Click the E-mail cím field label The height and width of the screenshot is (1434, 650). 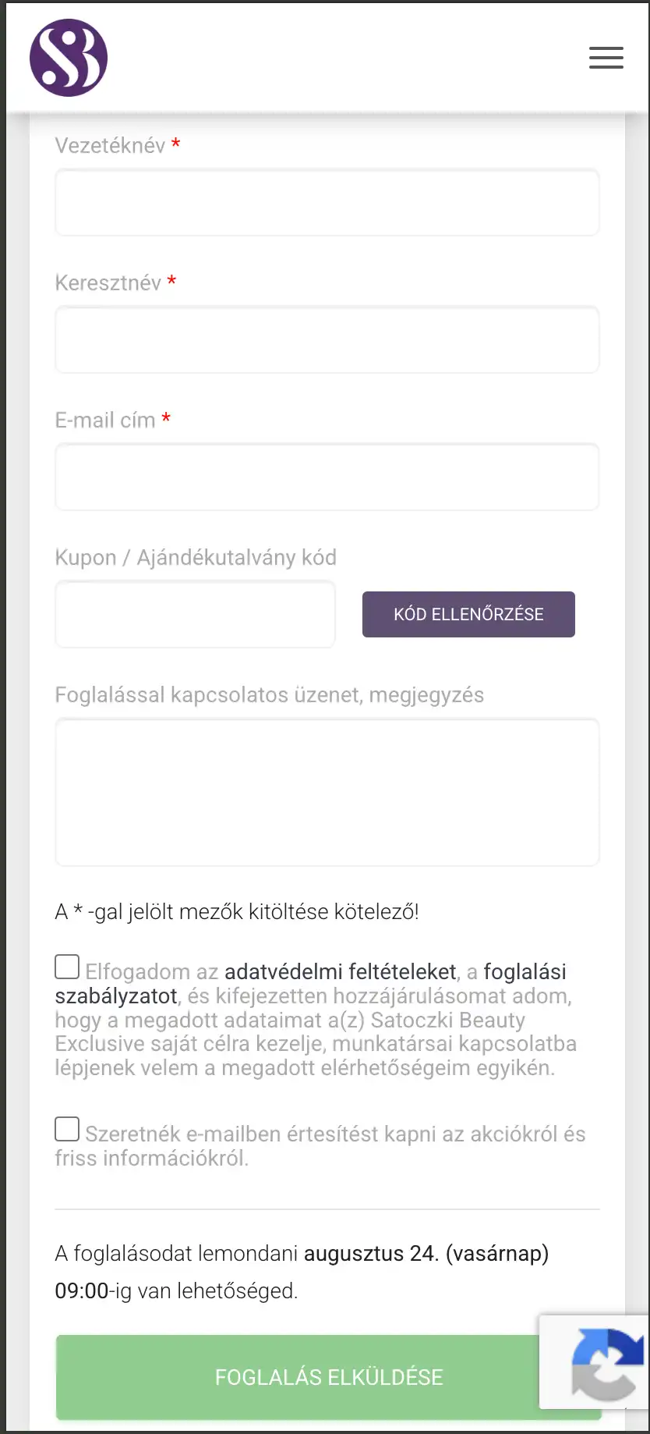coord(106,420)
